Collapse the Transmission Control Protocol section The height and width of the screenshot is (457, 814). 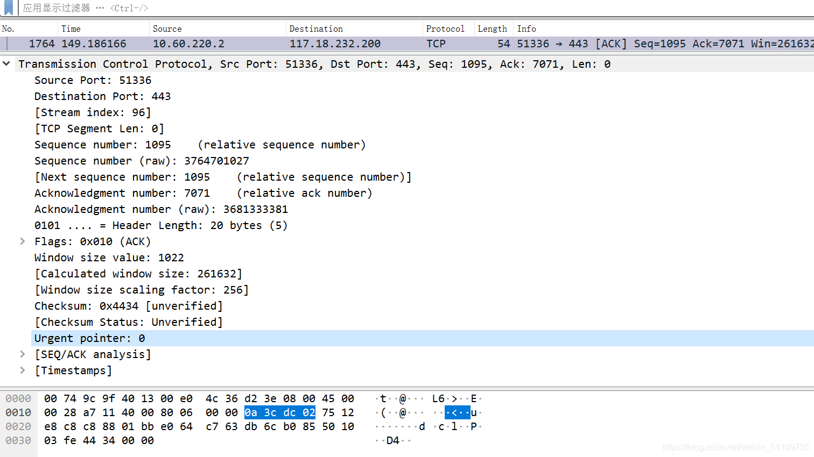pos(6,63)
